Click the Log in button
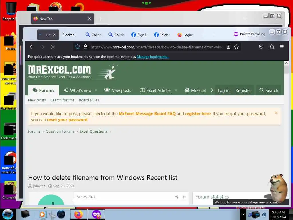Viewport: 293px width, 220px height. click(x=223, y=90)
